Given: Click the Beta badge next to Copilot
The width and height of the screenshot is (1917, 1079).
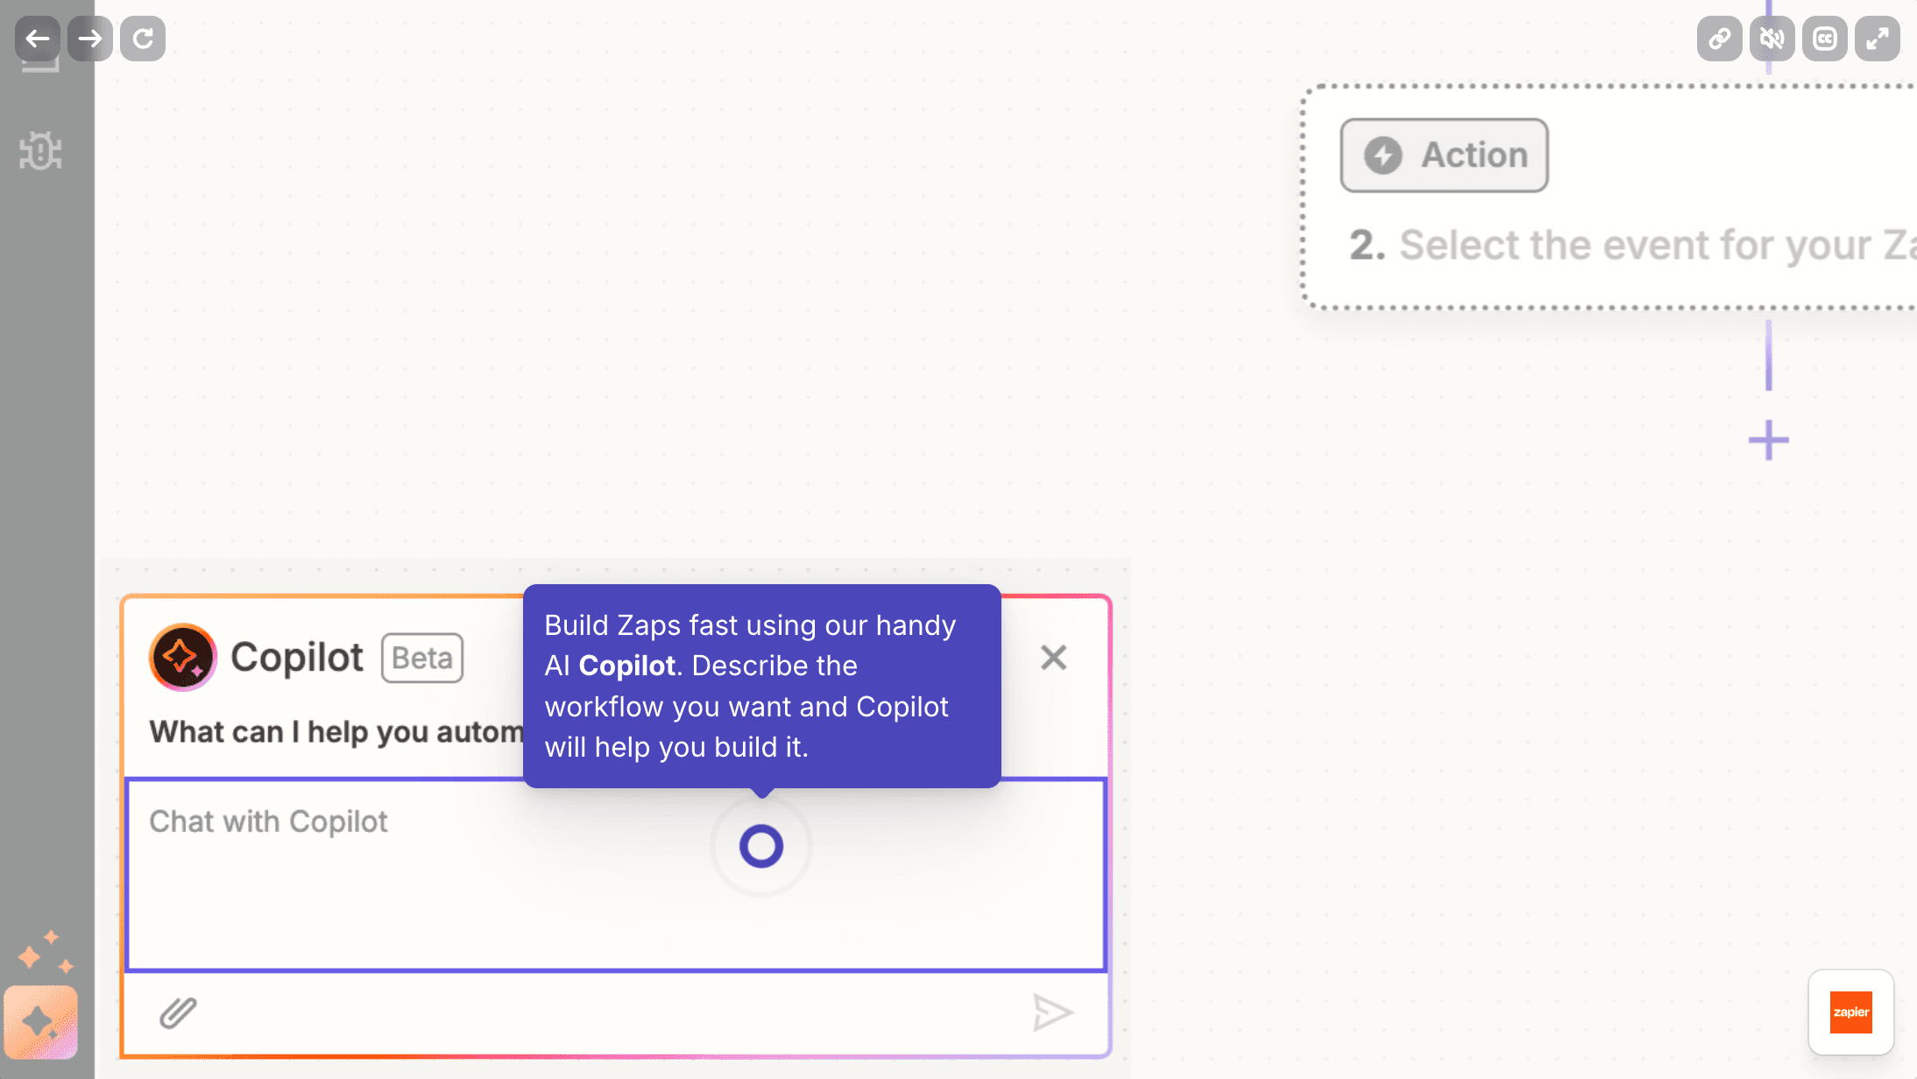Looking at the screenshot, I should pyautogui.click(x=421, y=658).
